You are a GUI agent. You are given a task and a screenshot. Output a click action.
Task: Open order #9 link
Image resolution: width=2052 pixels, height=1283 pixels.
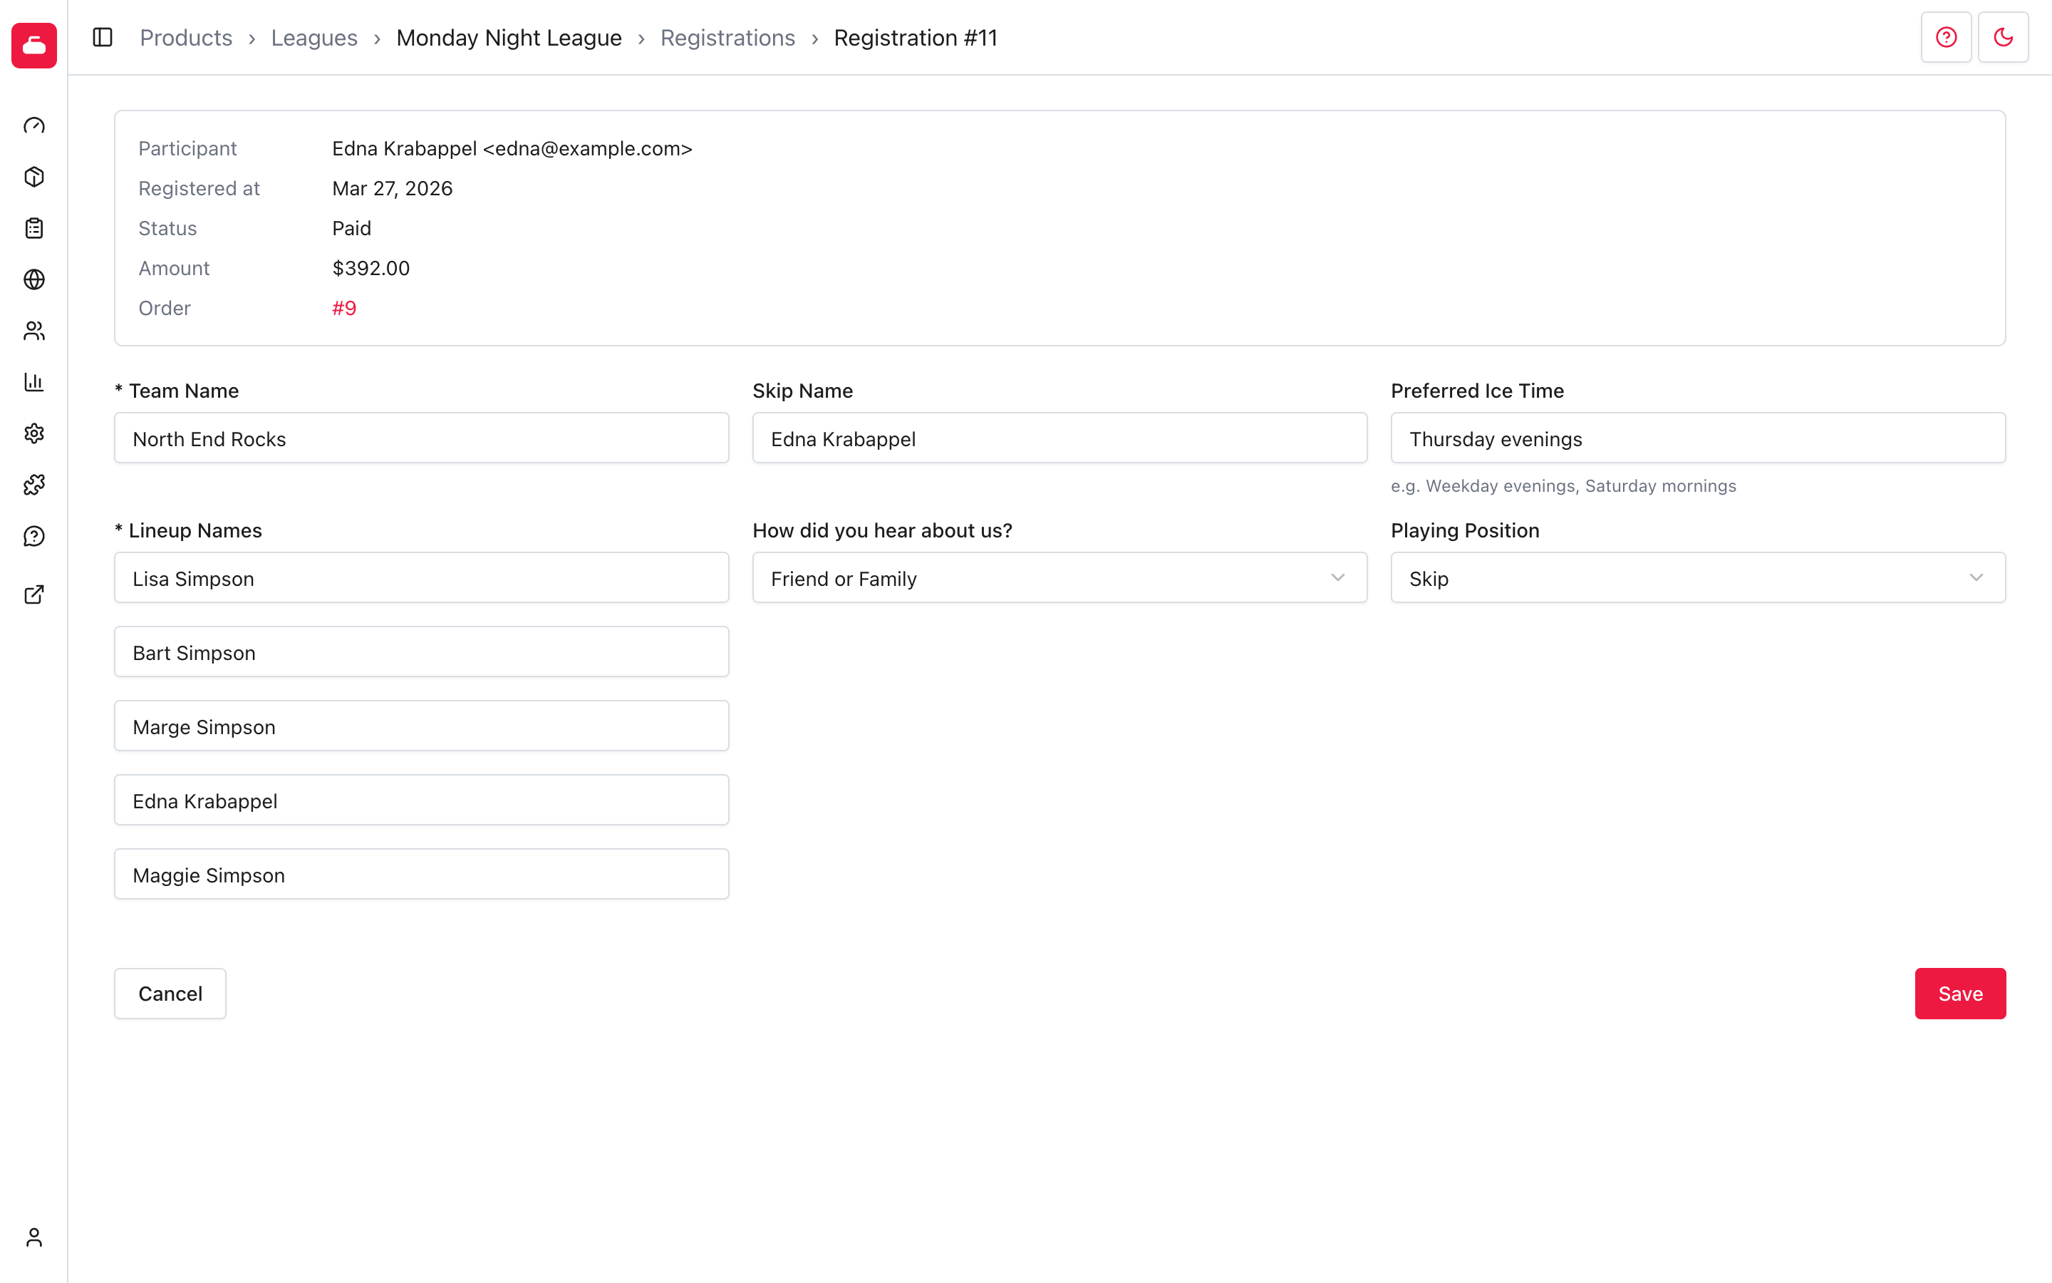tap(344, 308)
